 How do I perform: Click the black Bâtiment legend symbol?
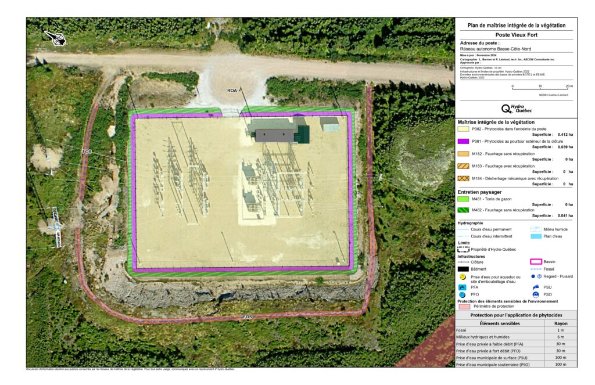463,269
